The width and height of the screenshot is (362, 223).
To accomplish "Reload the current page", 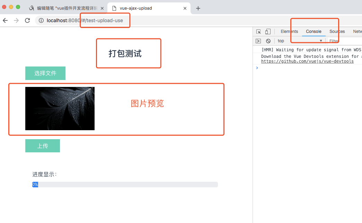I will [x=27, y=20].
